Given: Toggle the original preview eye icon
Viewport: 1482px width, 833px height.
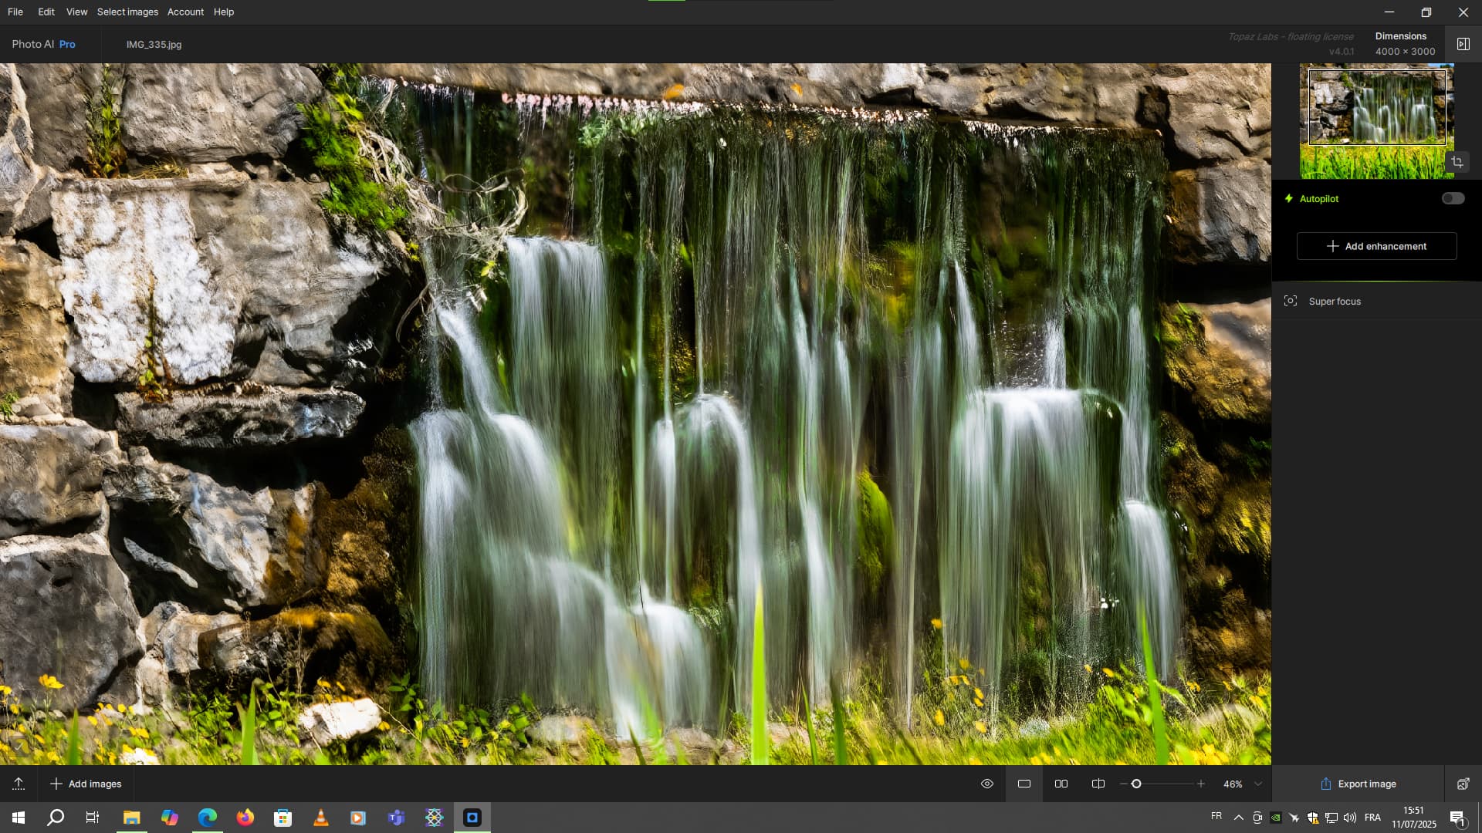Looking at the screenshot, I should click(986, 784).
